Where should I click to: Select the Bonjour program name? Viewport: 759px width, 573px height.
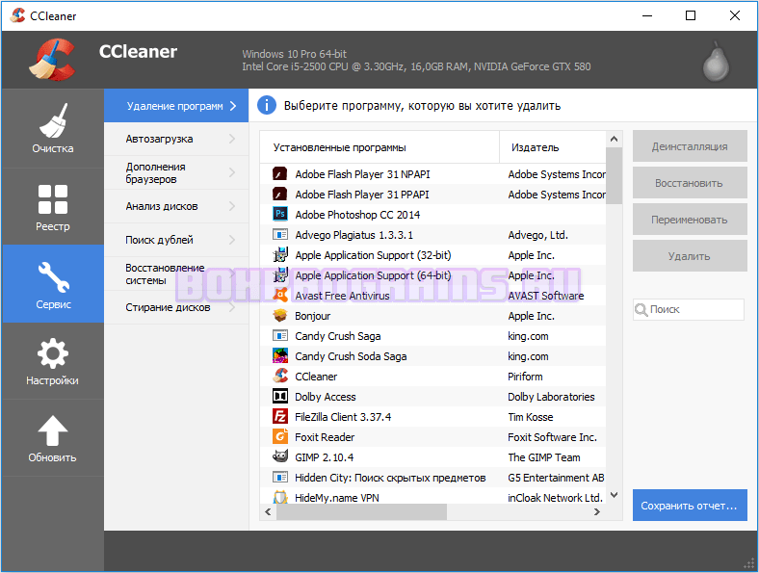[312, 316]
